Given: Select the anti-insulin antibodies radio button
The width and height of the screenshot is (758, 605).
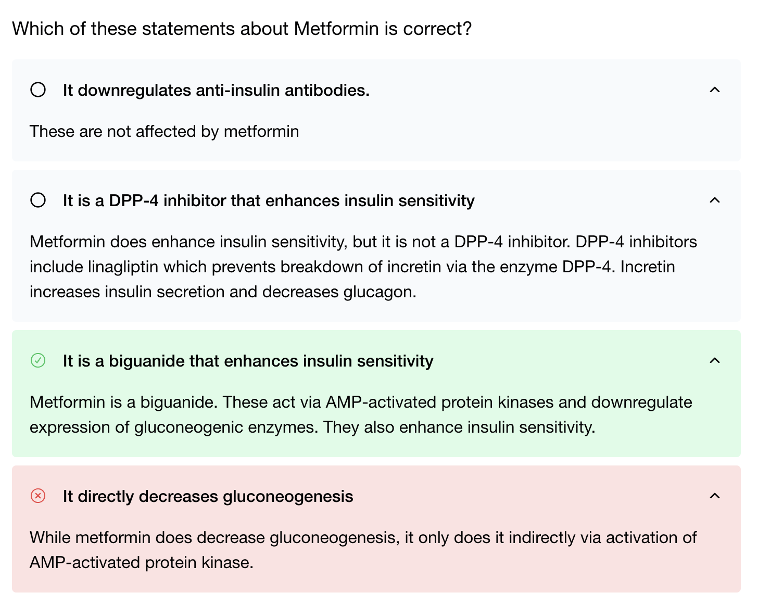Looking at the screenshot, I should pos(38,90).
